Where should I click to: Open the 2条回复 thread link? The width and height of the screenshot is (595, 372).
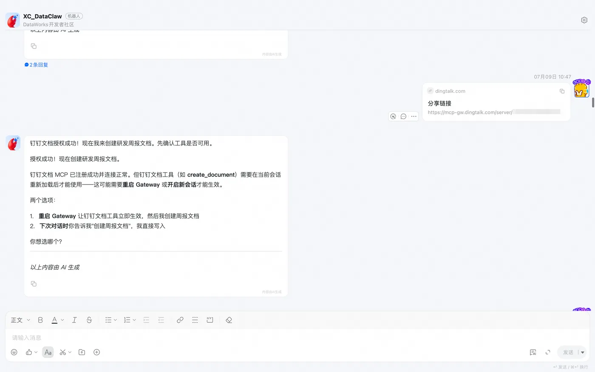click(x=36, y=65)
